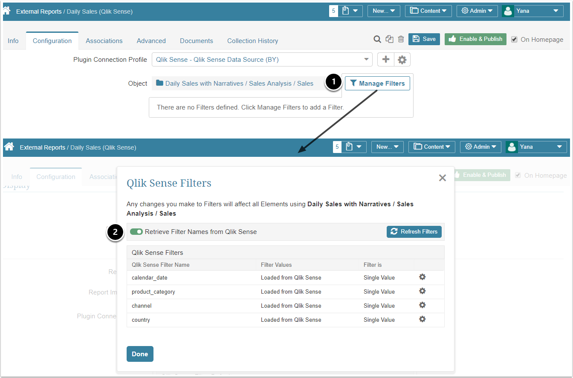Close the Qlik Sense Filters dialog
Image resolution: width=573 pixels, height=378 pixels.
click(x=443, y=178)
